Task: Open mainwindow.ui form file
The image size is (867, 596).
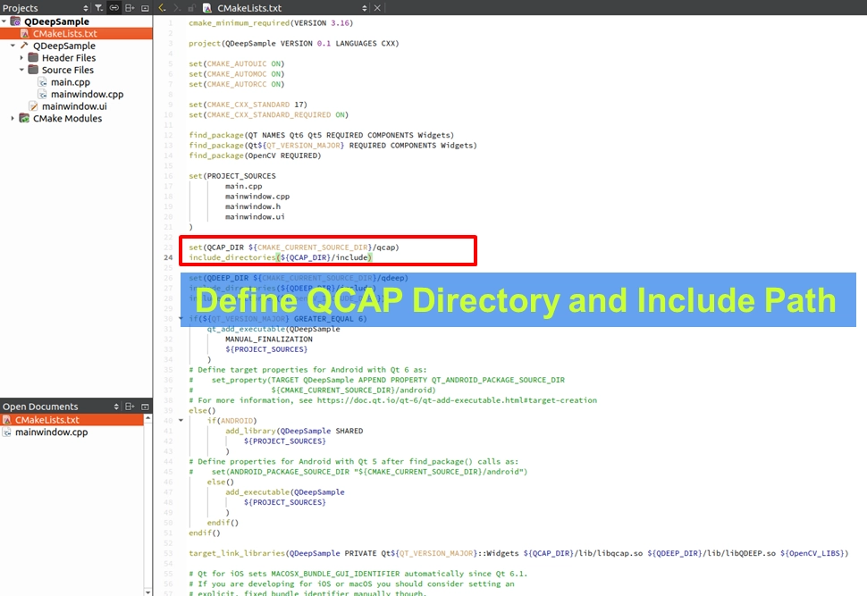Action: tap(74, 106)
